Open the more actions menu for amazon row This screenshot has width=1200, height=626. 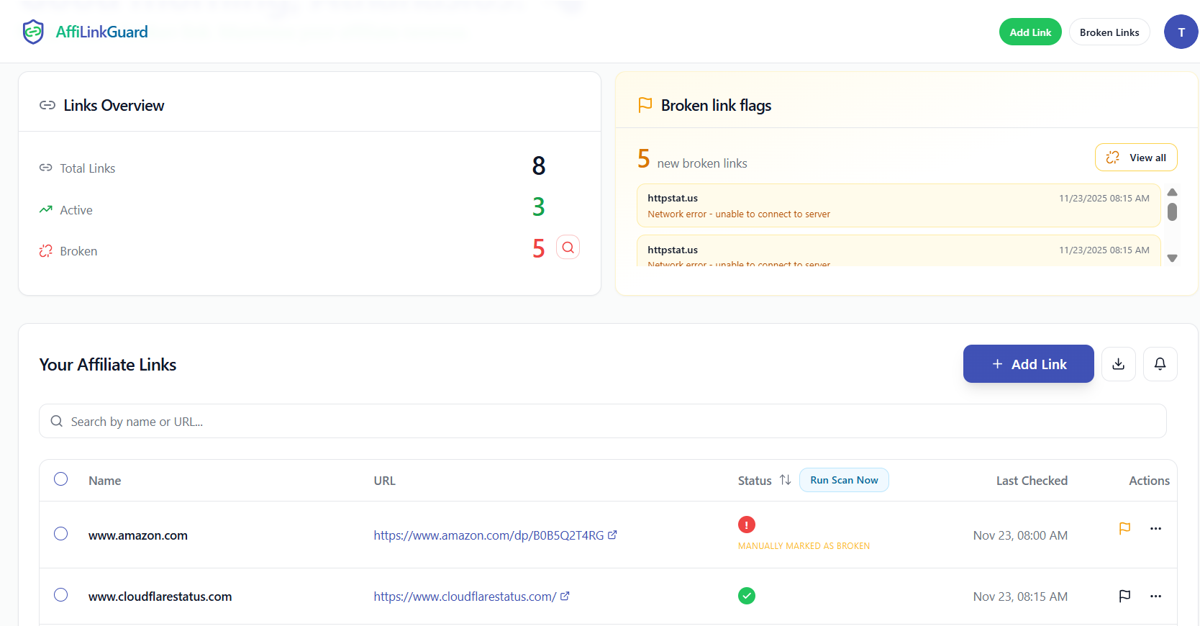coord(1155,528)
